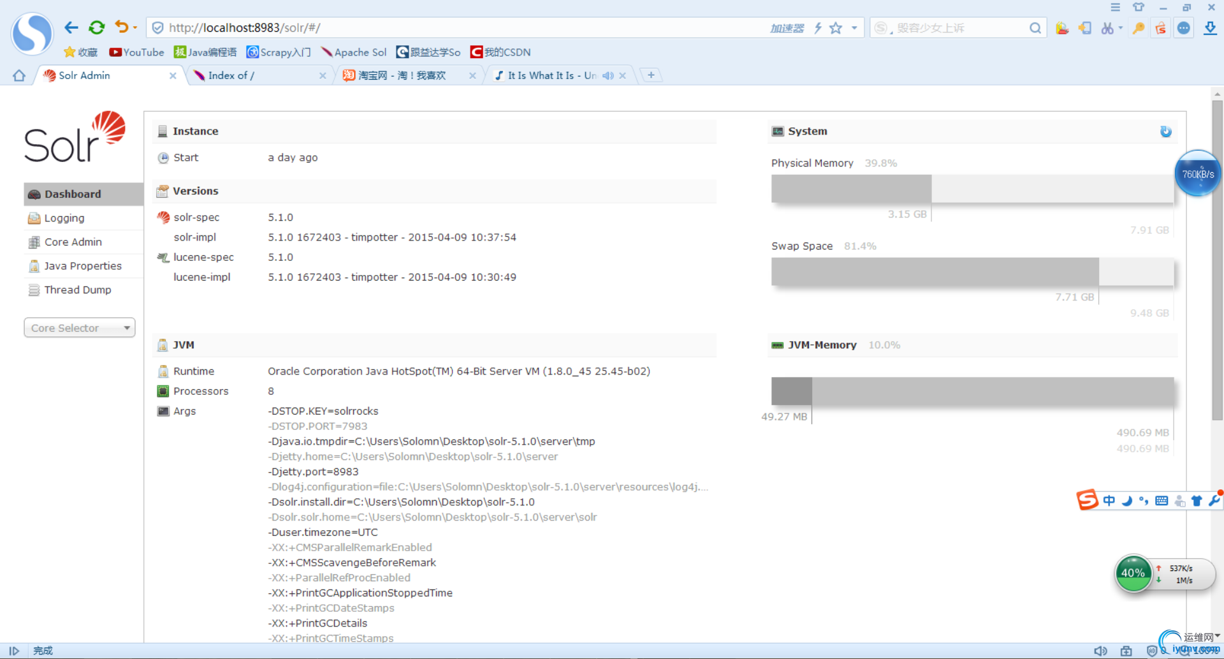Open Thread Dump in the sidebar
This screenshot has width=1224, height=659.
[84, 290]
